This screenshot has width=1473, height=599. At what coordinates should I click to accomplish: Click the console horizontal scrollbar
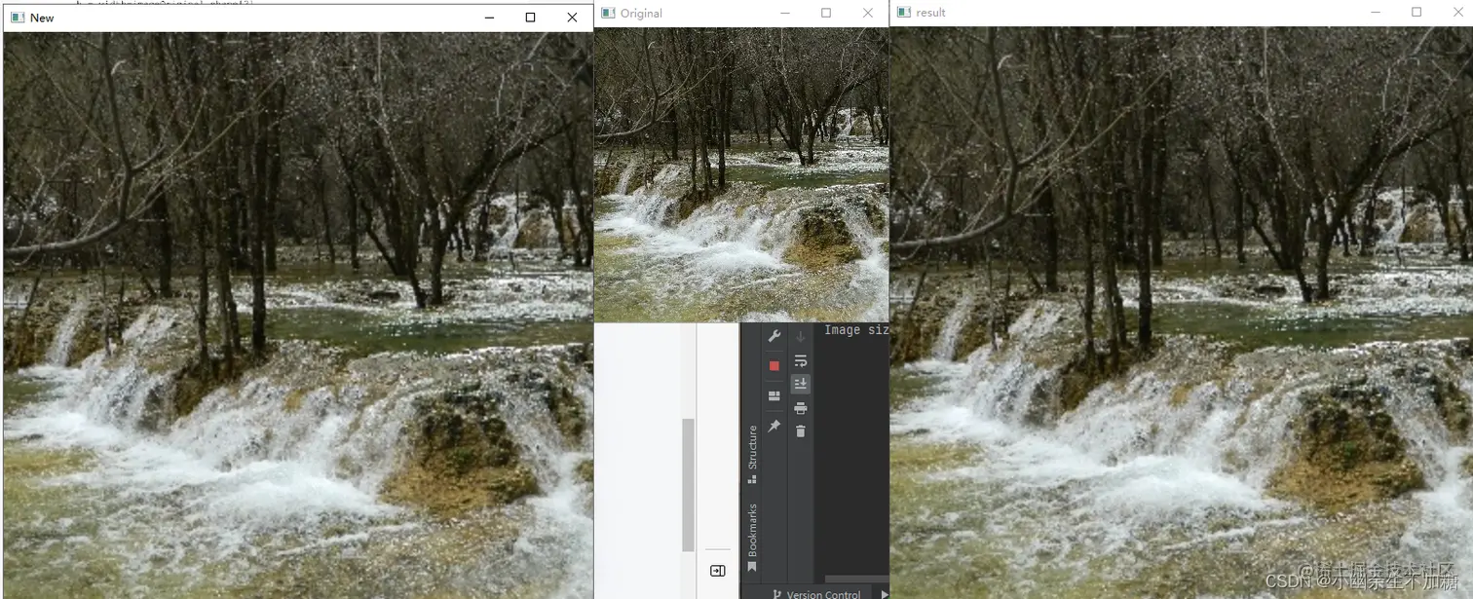point(856,580)
